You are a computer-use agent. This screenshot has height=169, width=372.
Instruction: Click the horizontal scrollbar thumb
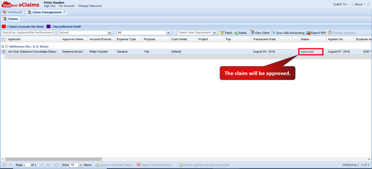[x=53, y=159]
